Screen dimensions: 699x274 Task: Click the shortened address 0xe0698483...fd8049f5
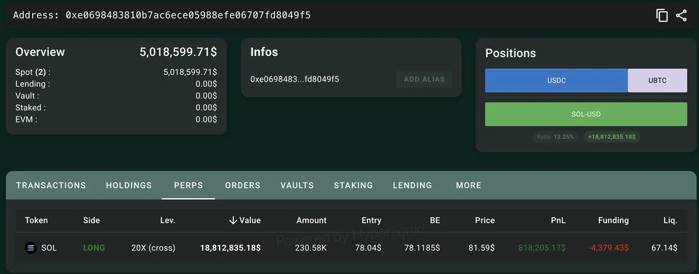point(295,79)
